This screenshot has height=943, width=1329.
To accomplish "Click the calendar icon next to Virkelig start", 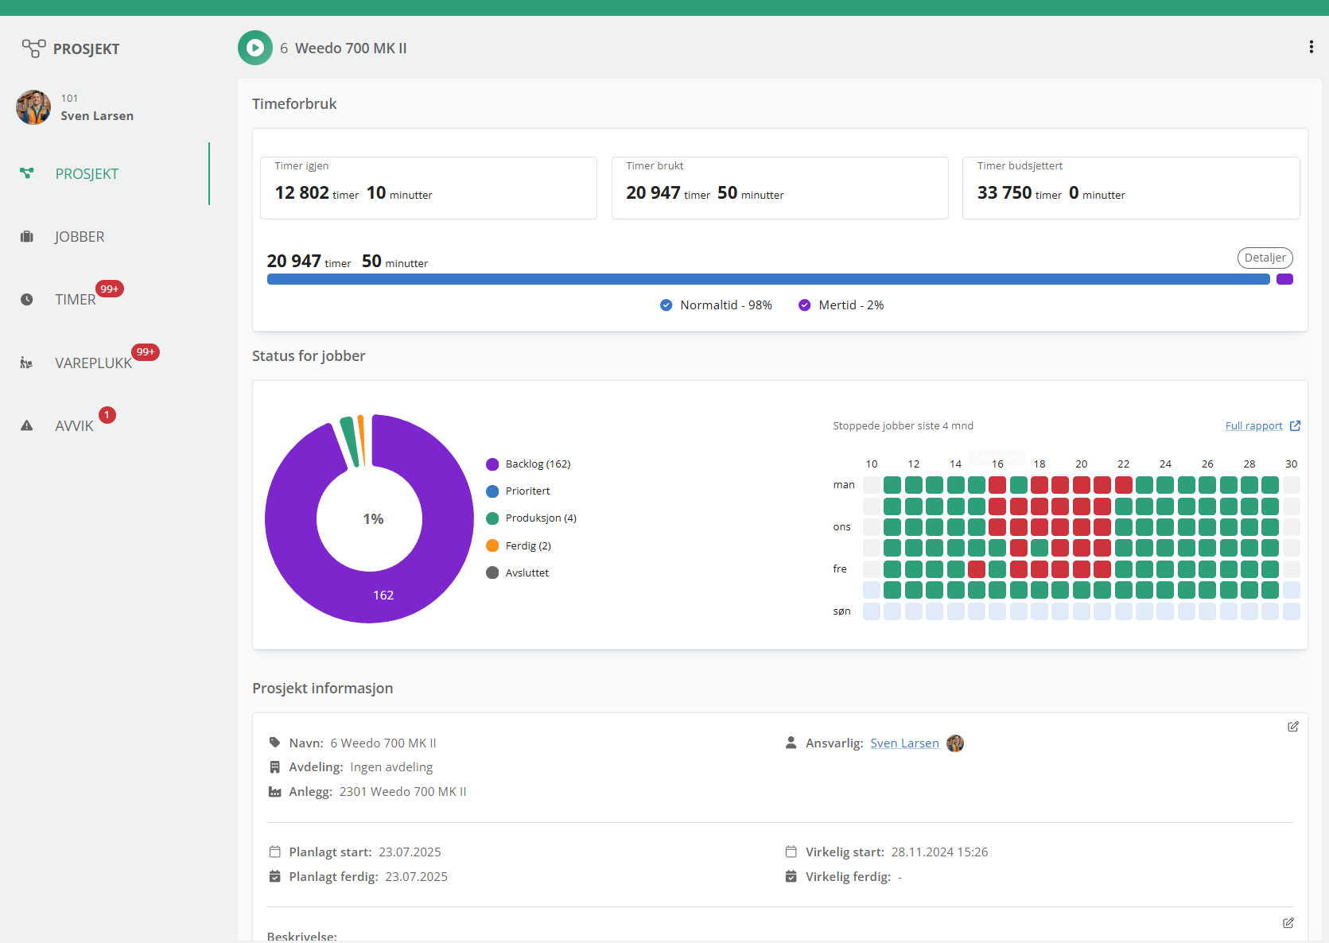I will coord(791,852).
